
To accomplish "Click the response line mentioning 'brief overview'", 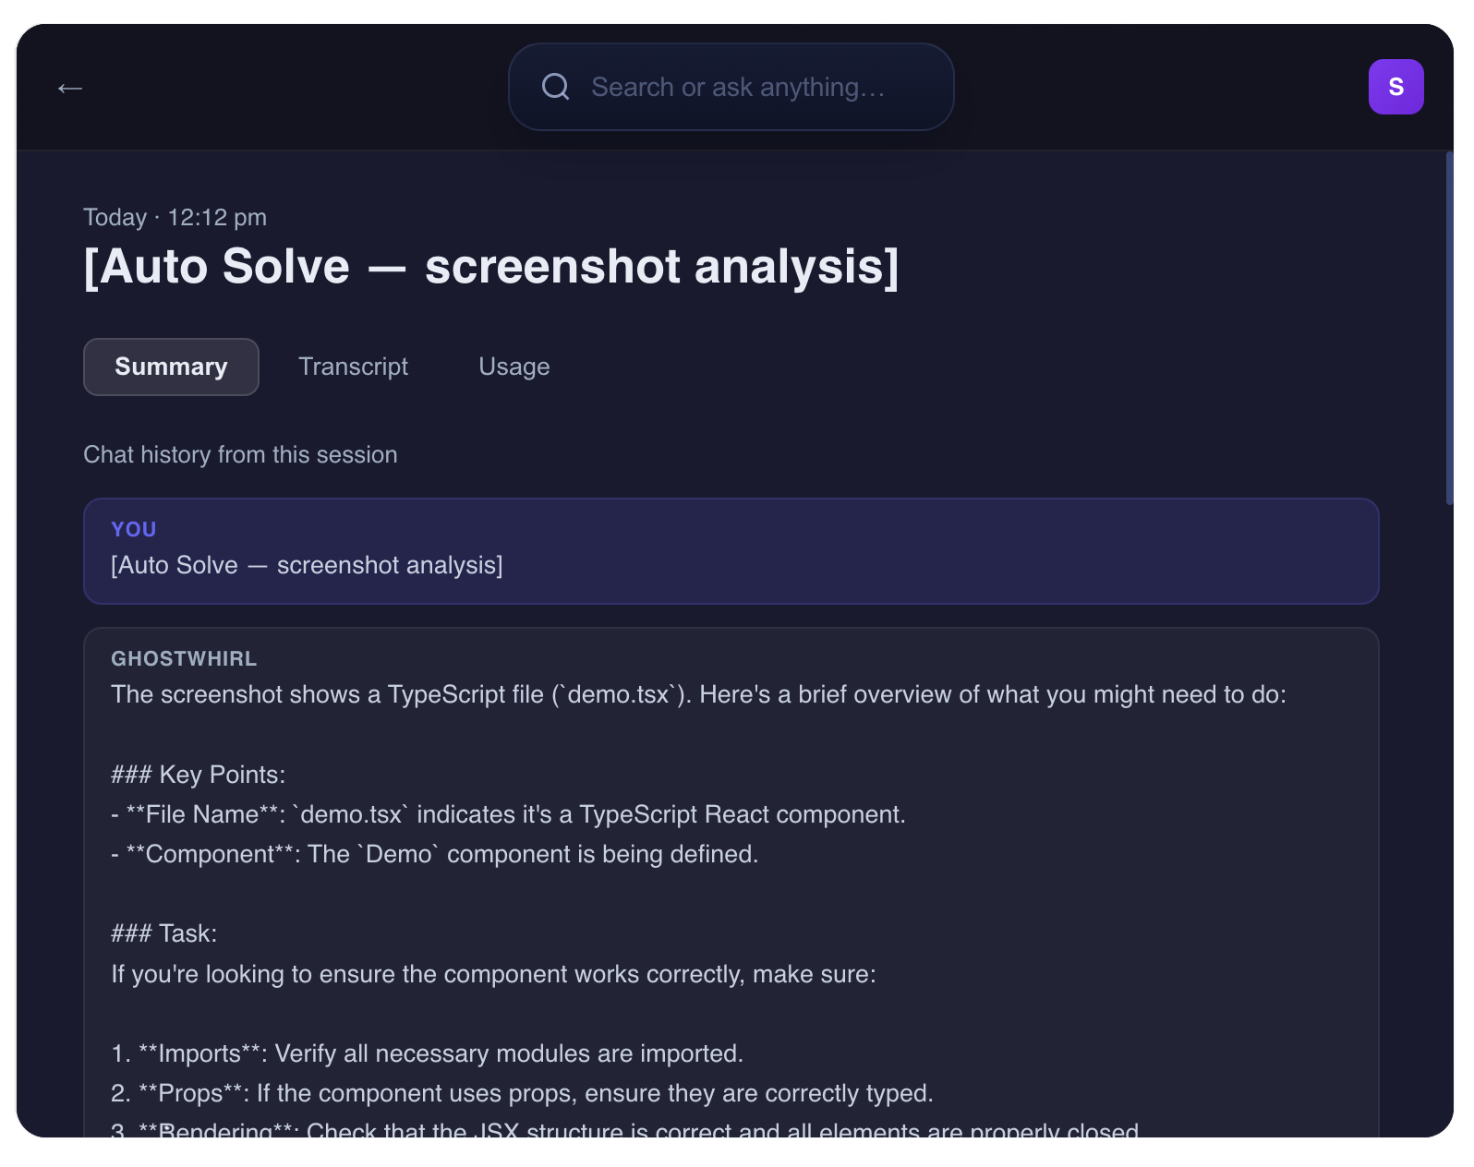I will 697,694.
